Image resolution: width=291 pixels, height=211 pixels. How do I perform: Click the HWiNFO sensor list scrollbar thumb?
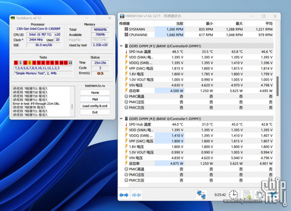click(277, 86)
